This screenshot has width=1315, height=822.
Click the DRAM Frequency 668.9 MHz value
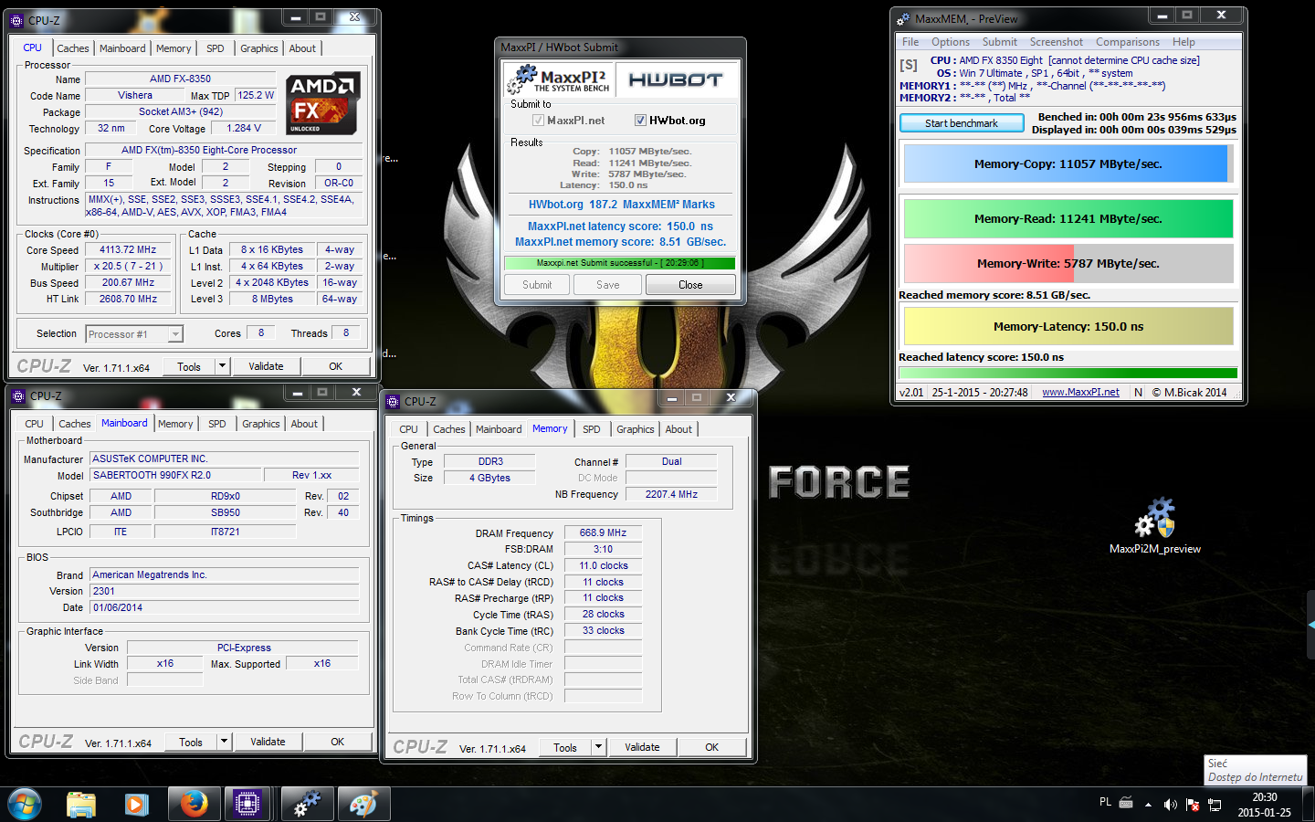tap(603, 533)
